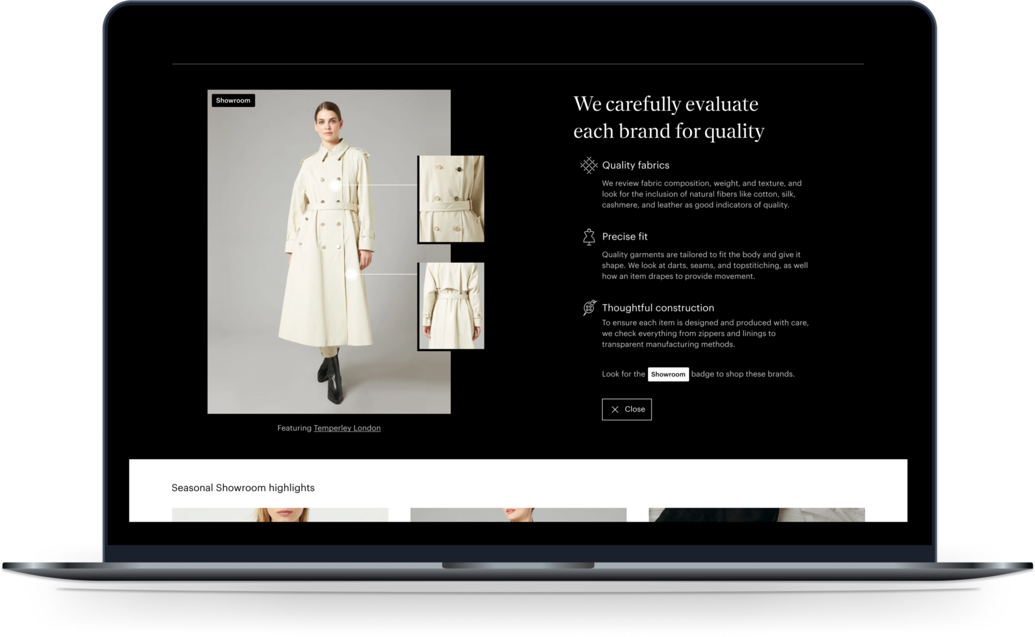Click the Quality fabrics weave icon
Image resolution: width=1035 pixels, height=637 pixels.
pos(588,165)
